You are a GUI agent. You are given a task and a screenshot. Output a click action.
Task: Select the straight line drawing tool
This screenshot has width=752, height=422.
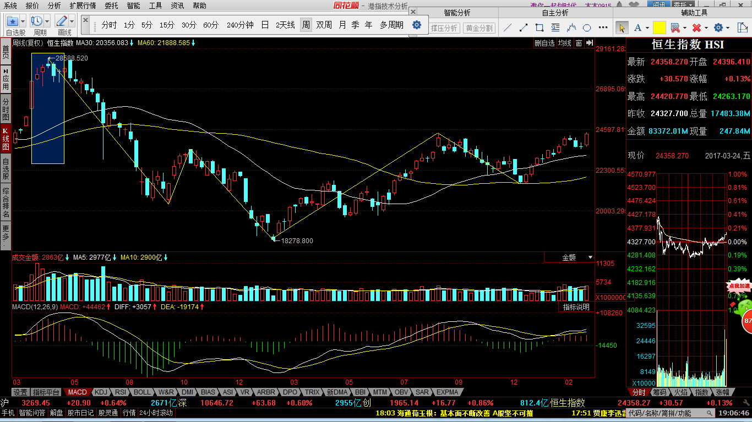pyautogui.click(x=508, y=28)
